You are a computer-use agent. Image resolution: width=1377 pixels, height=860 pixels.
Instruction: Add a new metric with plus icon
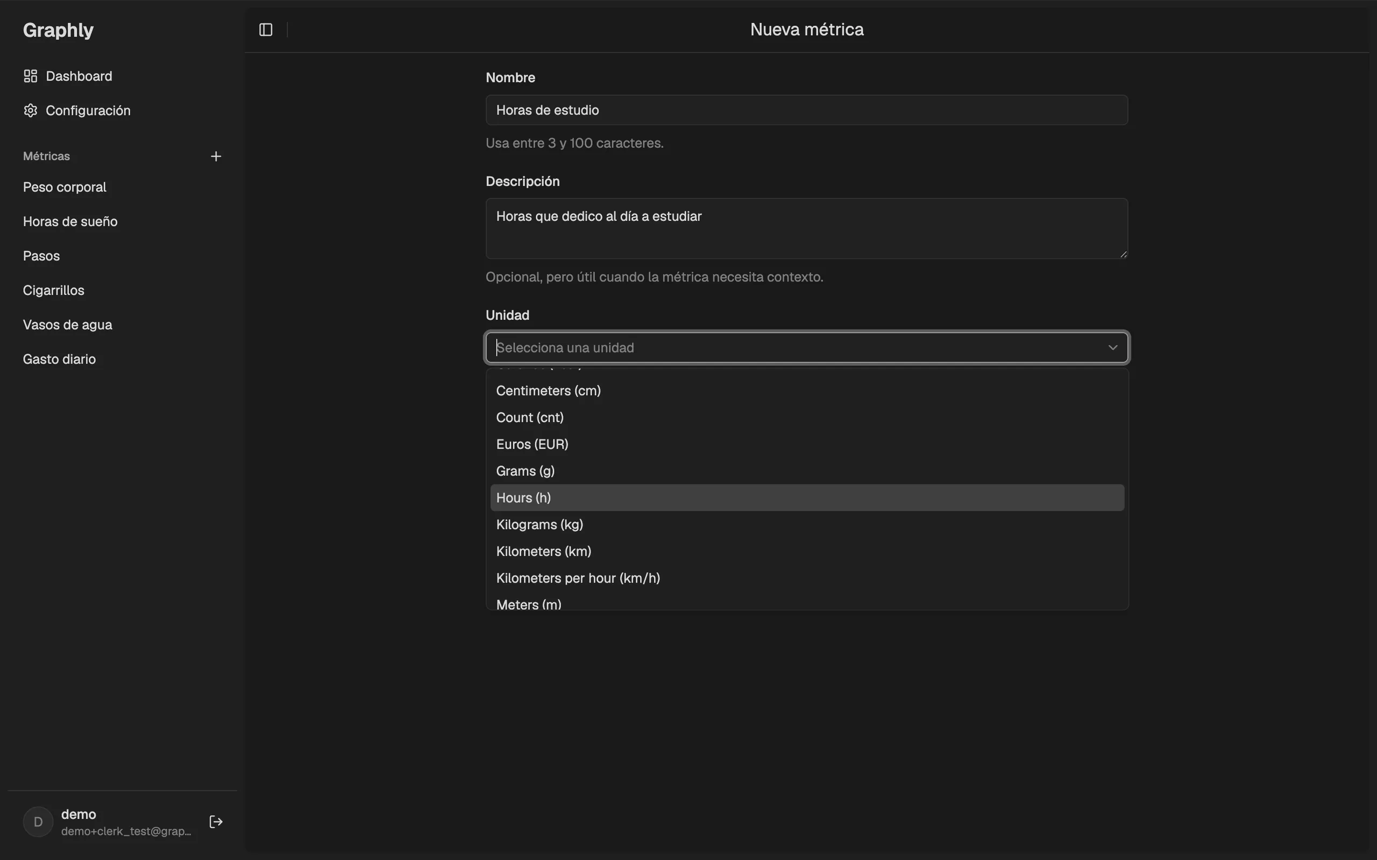[x=216, y=157]
